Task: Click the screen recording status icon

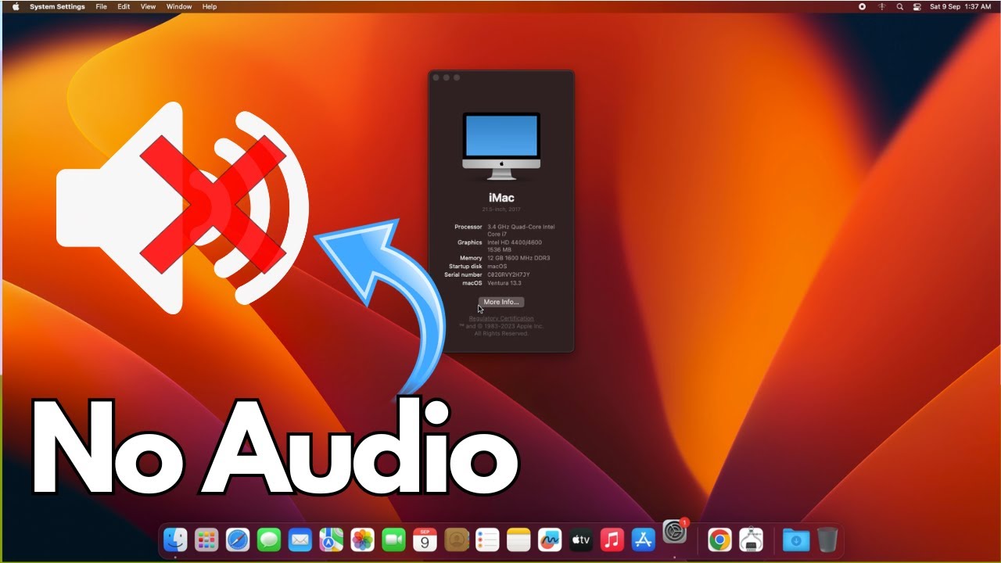Action: click(x=862, y=6)
